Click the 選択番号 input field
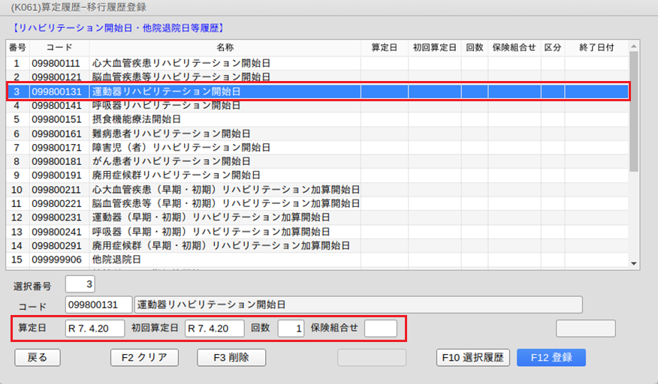Image resolution: width=658 pixels, height=384 pixels. 80,284
